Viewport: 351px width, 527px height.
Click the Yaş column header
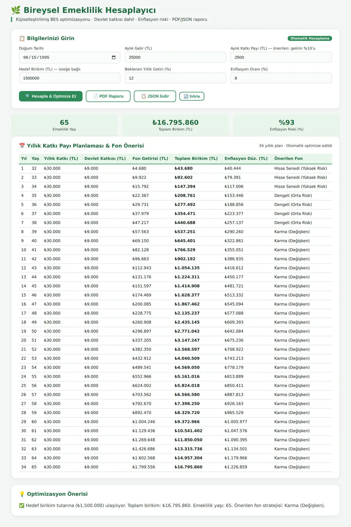click(x=35, y=159)
